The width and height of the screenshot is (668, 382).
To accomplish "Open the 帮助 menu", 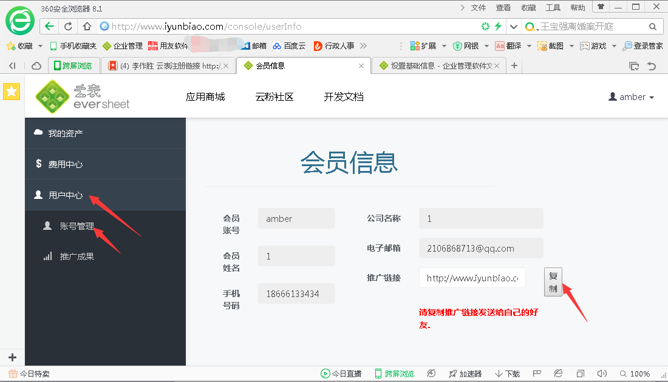I will (578, 8).
